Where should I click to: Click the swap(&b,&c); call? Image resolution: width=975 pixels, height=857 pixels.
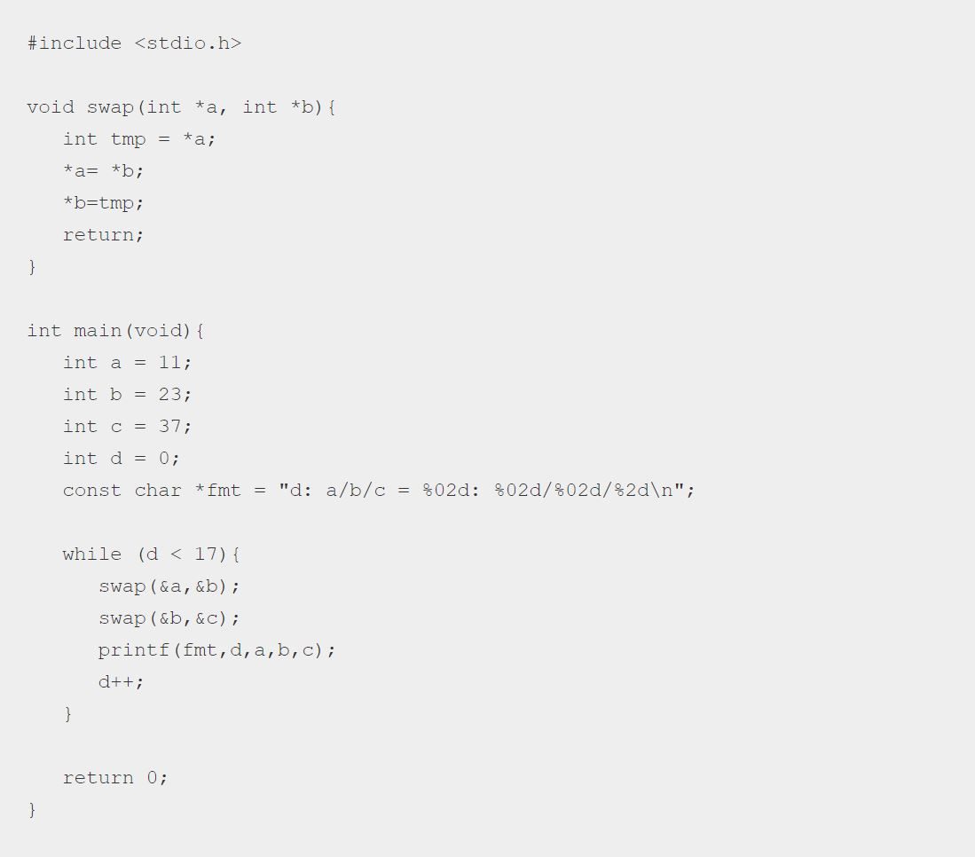click(x=169, y=618)
